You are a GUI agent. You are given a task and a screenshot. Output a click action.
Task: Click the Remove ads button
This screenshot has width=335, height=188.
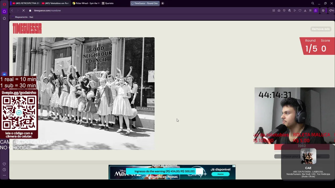321,29
